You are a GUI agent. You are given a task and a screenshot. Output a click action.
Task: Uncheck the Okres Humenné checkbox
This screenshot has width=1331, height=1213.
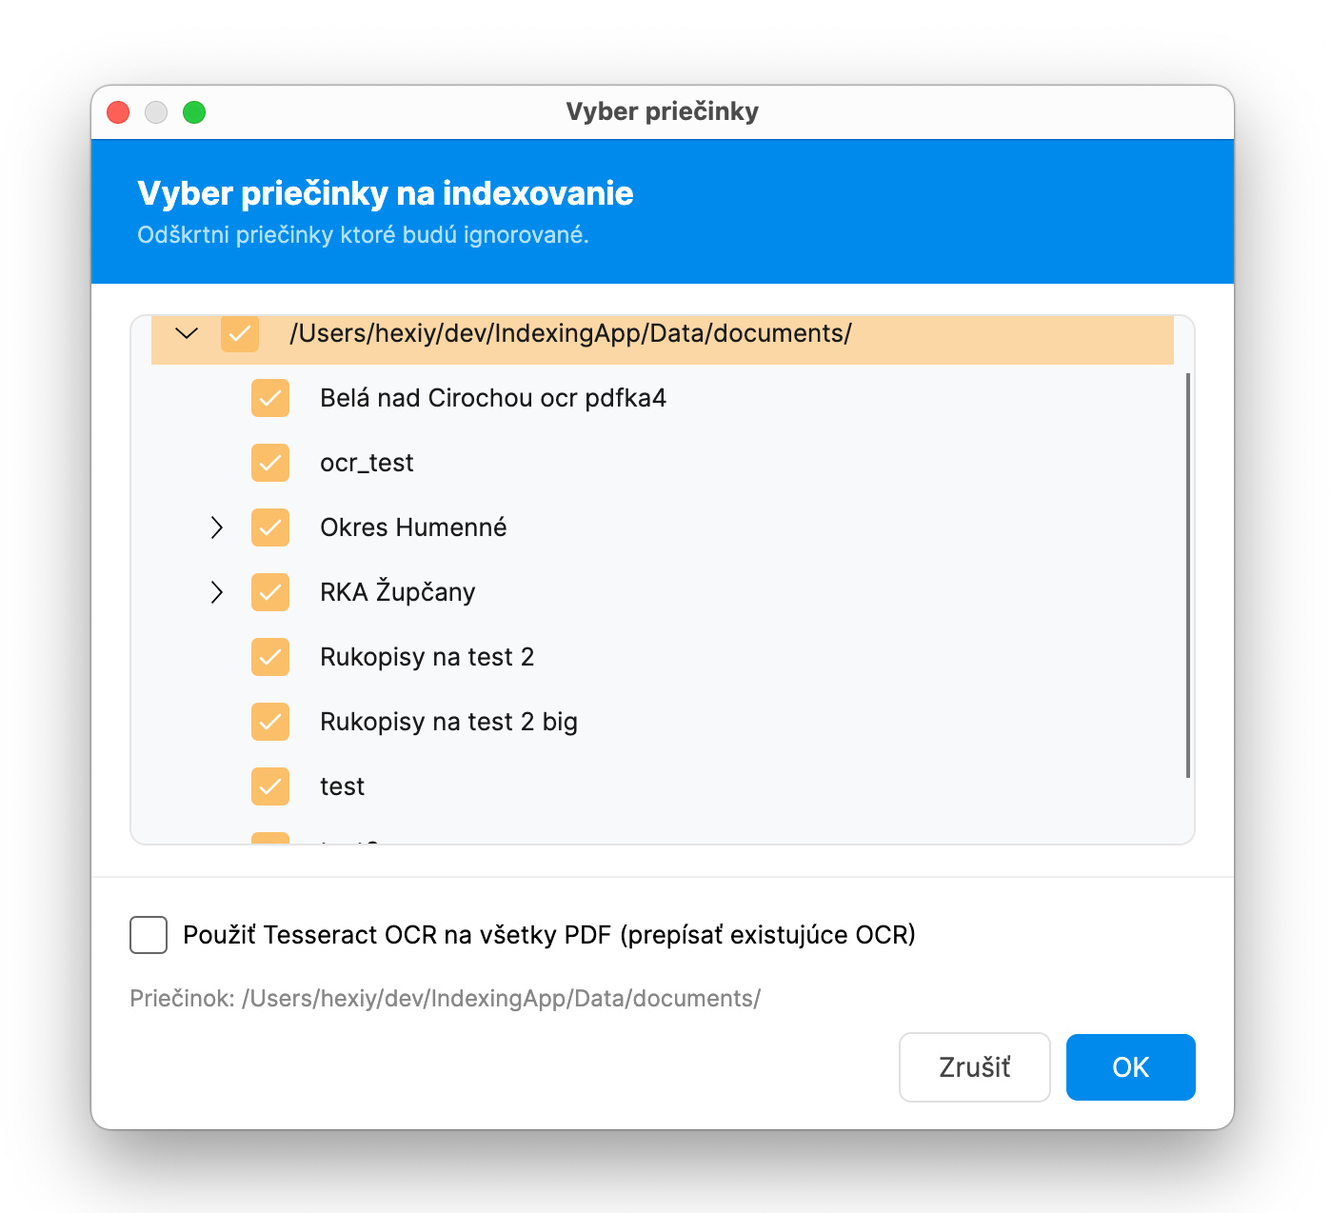click(x=270, y=527)
